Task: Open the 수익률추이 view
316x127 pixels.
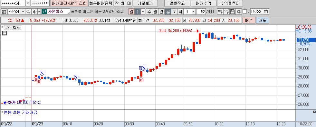Action: [230, 3]
